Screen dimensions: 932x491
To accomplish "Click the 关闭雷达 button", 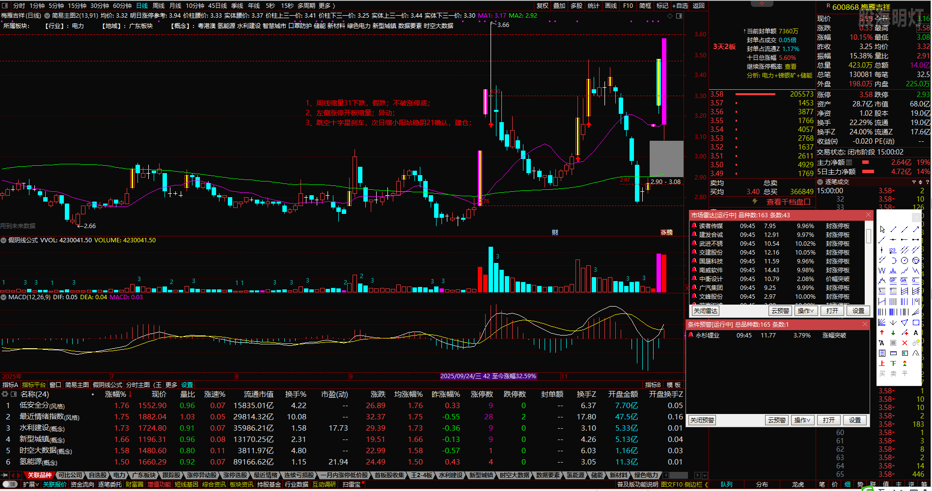I will [x=706, y=311].
